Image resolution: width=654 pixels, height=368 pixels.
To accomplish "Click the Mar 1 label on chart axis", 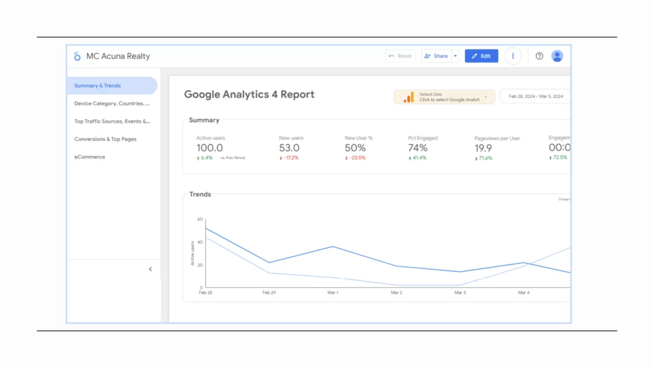I will 333,293.
